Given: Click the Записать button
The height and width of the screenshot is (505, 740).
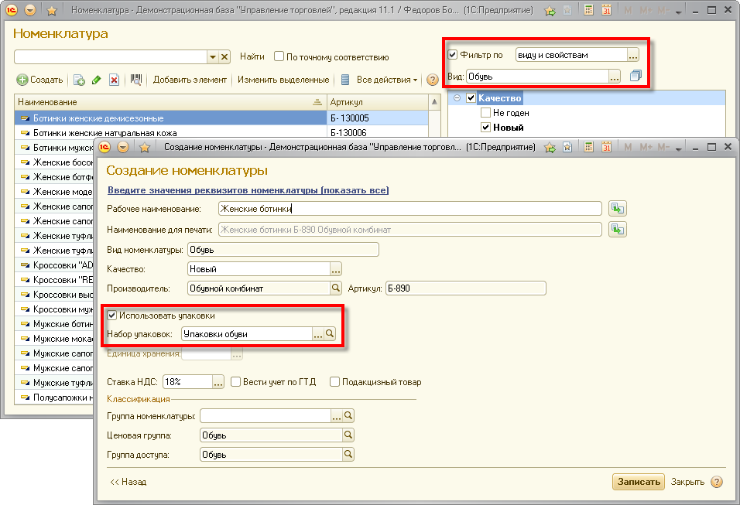Looking at the screenshot, I should tap(639, 482).
